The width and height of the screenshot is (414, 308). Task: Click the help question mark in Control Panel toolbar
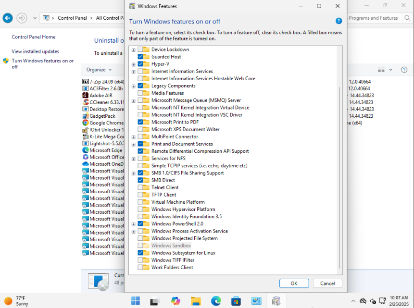click(x=404, y=70)
